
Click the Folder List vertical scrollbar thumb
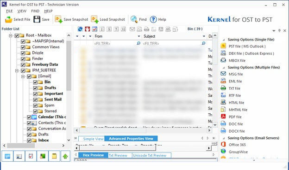(69, 66)
